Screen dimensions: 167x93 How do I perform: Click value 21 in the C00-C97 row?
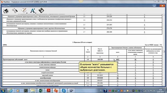118,81
